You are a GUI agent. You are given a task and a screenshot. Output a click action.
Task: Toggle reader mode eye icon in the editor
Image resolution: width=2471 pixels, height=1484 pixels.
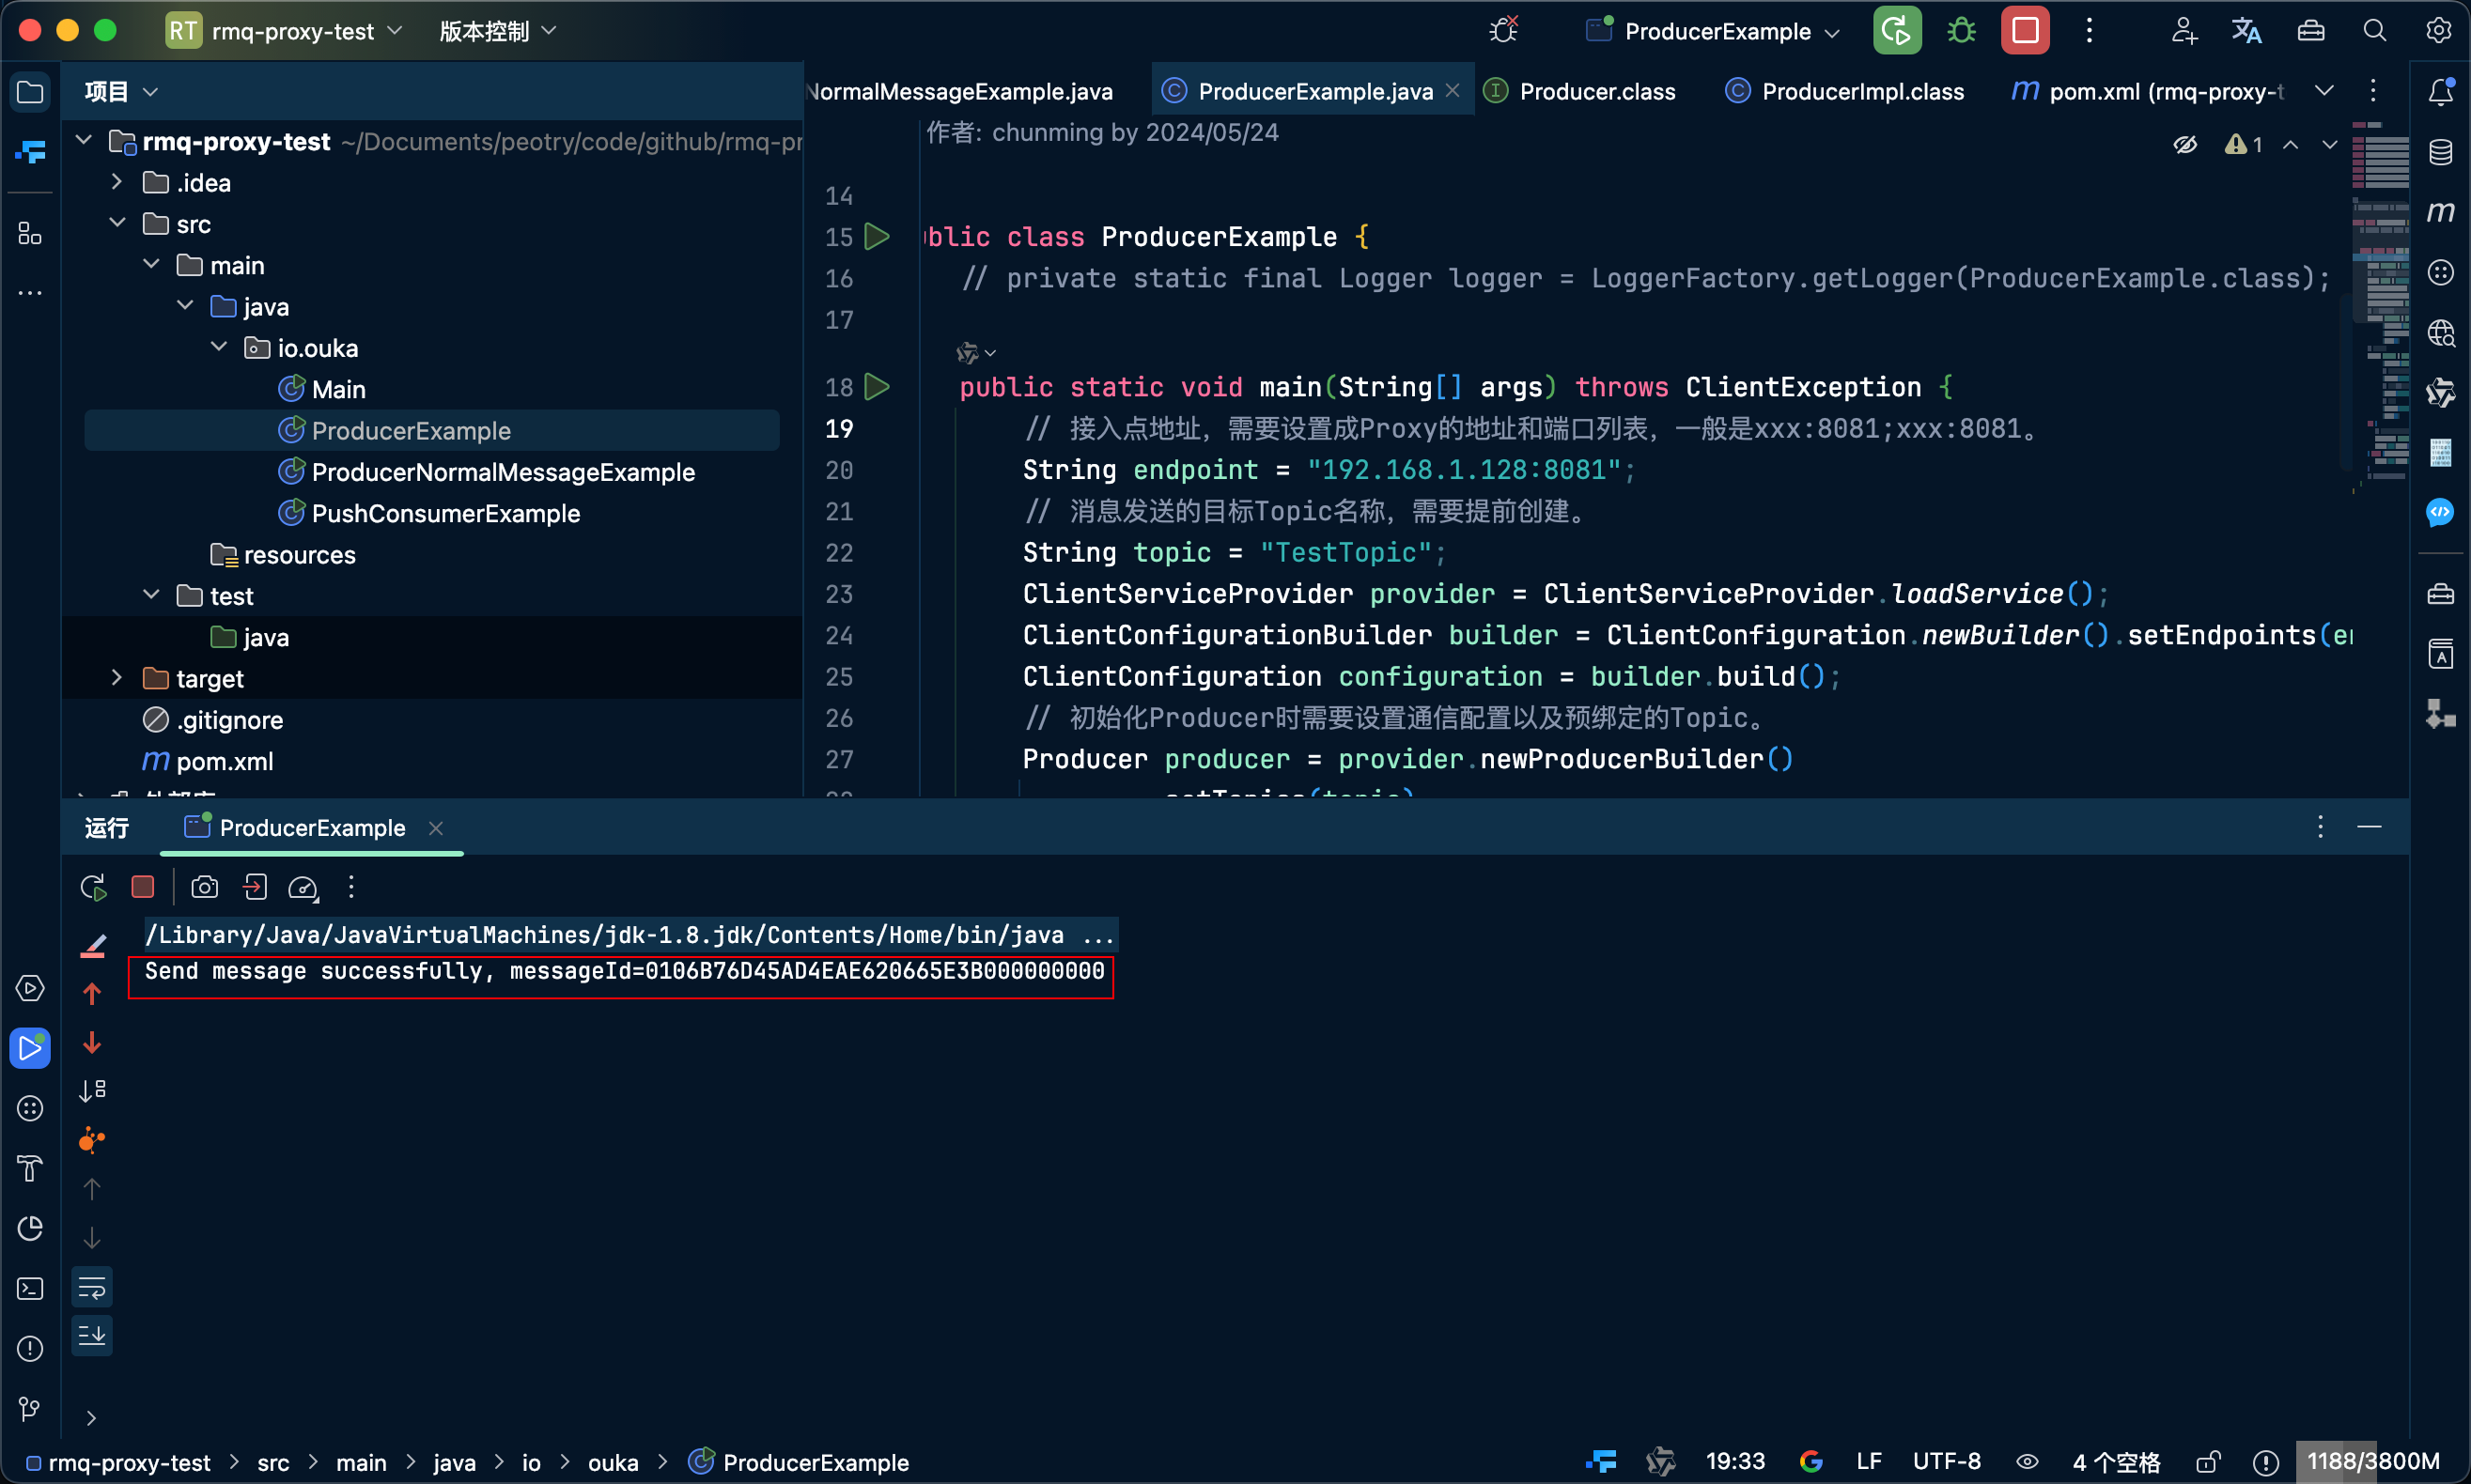pos(2185,145)
